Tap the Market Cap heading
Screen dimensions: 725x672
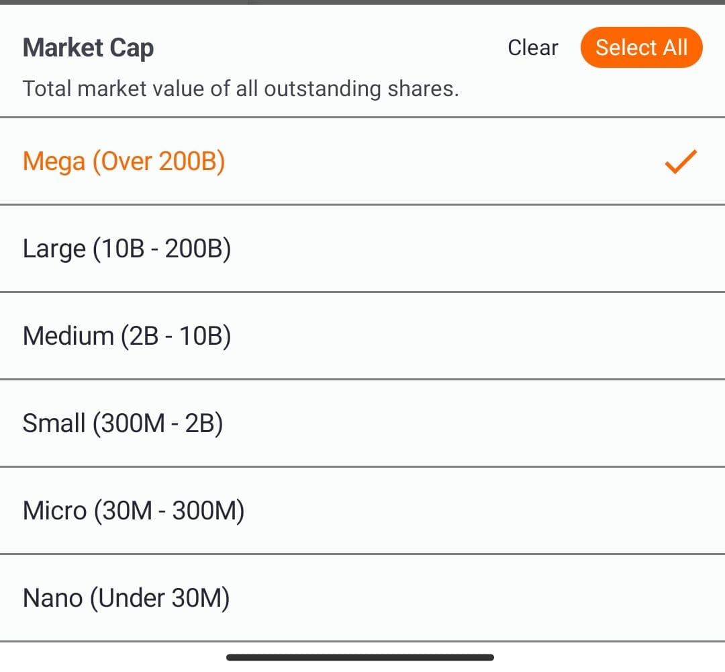[x=88, y=47]
